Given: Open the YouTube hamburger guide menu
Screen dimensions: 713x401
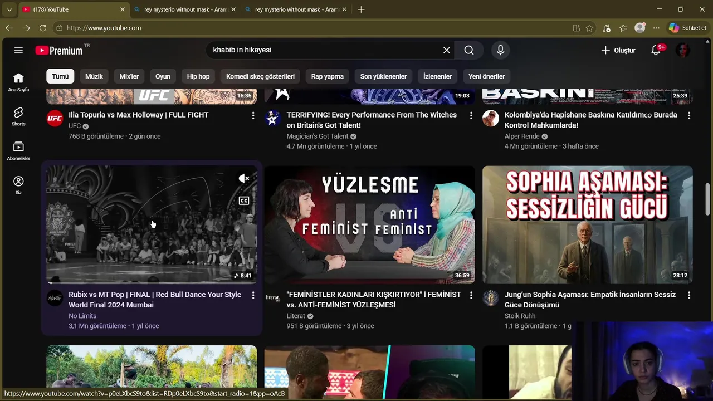Looking at the screenshot, I should point(18,50).
